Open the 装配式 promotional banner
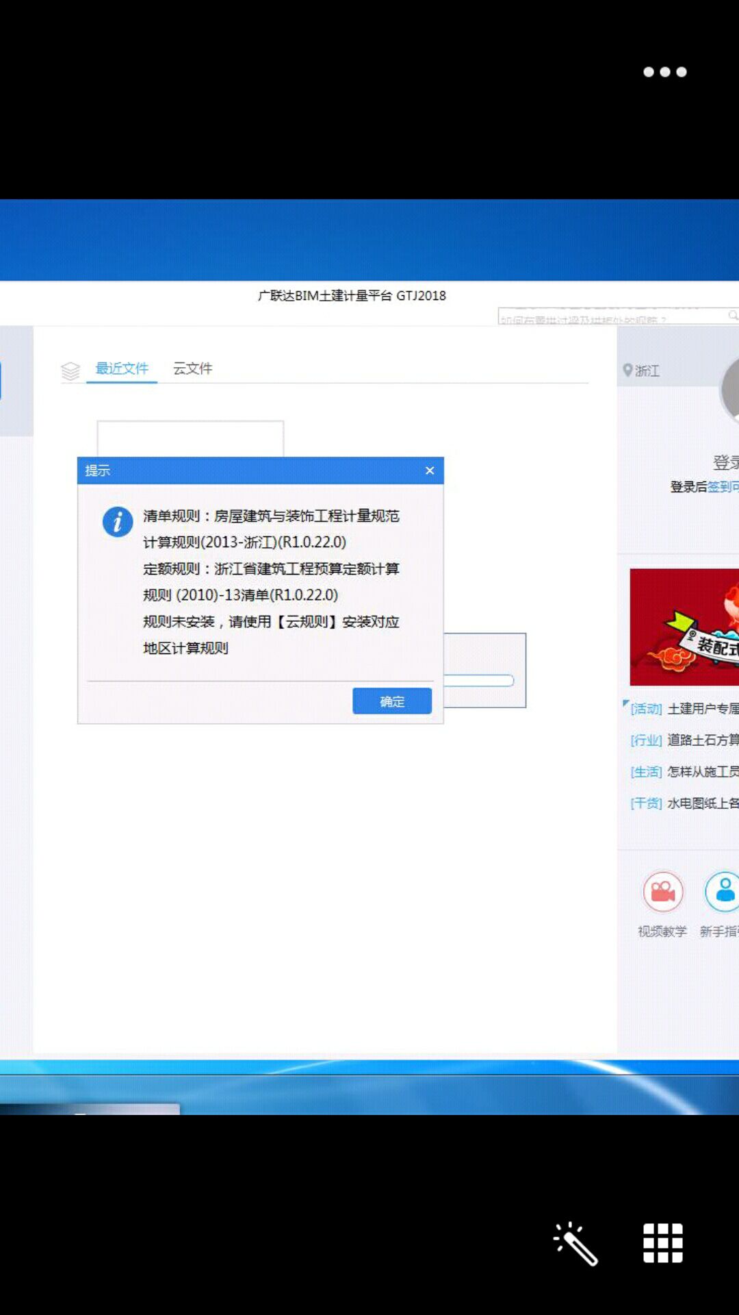The width and height of the screenshot is (739, 1315). 684,627
